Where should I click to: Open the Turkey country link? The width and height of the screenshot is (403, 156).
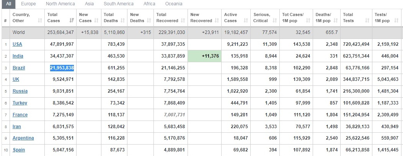click(x=20, y=103)
